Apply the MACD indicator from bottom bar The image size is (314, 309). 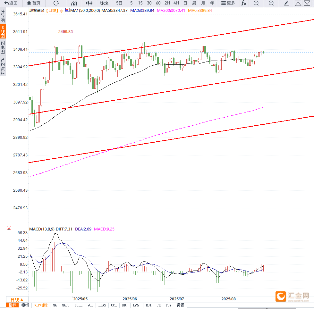(65, 305)
